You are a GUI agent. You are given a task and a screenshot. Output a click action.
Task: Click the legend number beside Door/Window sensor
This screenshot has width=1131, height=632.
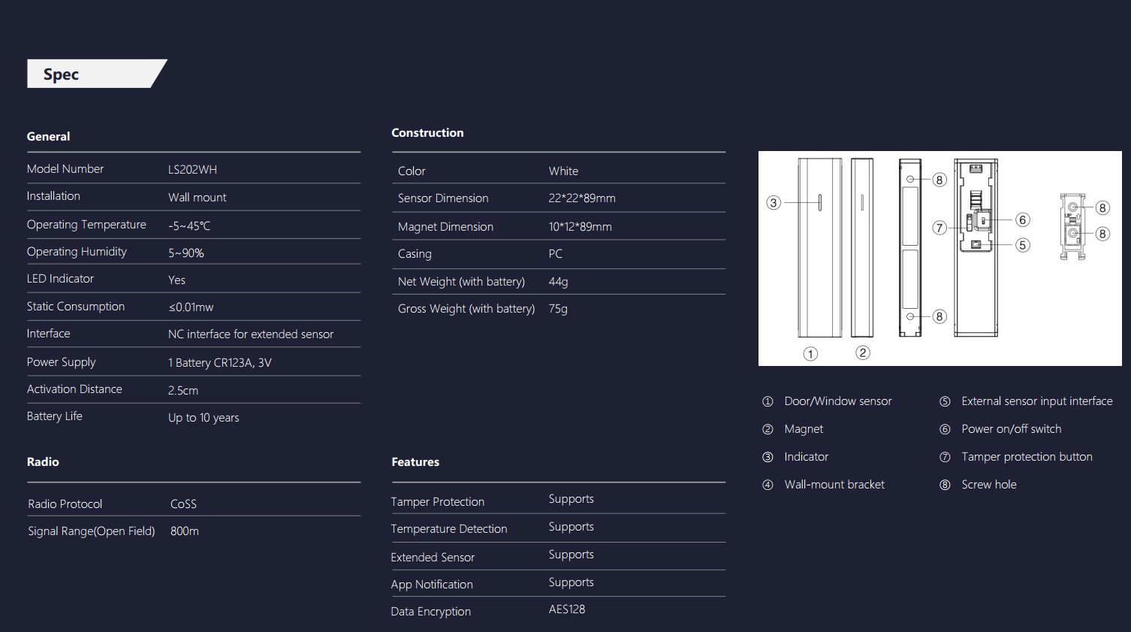(x=768, y=401)
